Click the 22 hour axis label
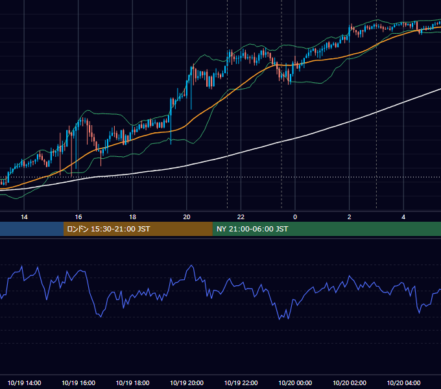 (241, 217)
